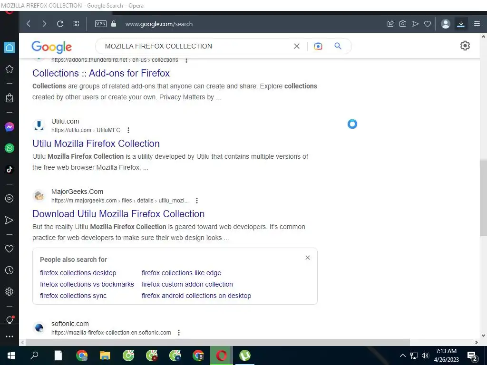The width and height of the screenshot is (487, 365).
Task: Open Messenger in the sidebar
Action: (x=10, y=127)
